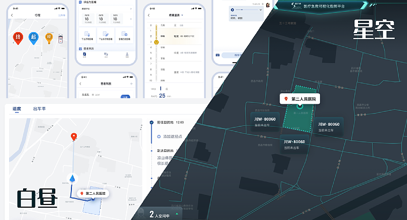Tap the 查看历史医嘱 history button
This screenshot has height=220, width=407.
[125, 35]
